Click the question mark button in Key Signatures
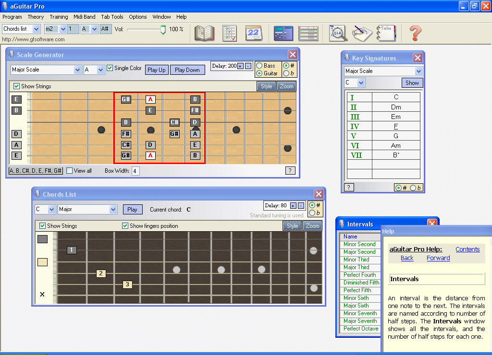This screenshot has width=492, height=355. coord(349,188)
